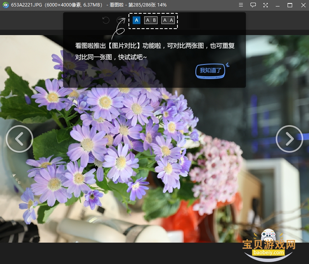
Task: Click the baobeiy.com yellow label
Action: (x=268, y=253)
